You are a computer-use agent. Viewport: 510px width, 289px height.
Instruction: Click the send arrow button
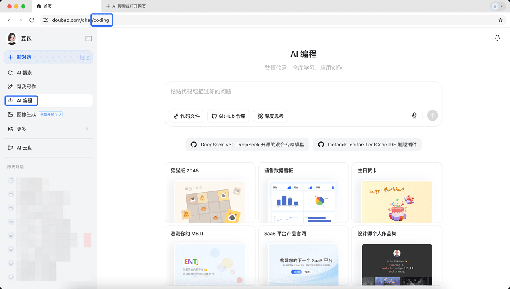point(432,115)
